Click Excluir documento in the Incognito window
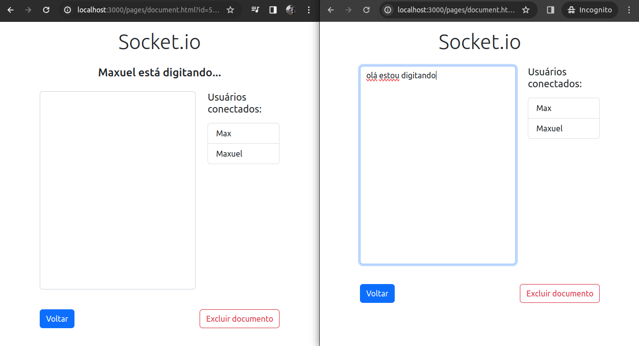 coord(560,293)
